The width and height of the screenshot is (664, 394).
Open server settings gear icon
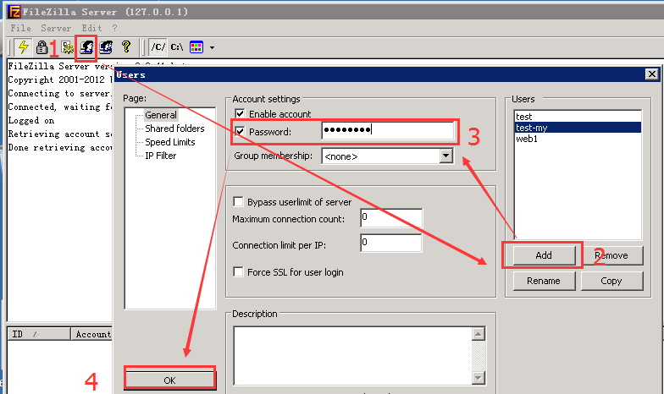(66, 47)
